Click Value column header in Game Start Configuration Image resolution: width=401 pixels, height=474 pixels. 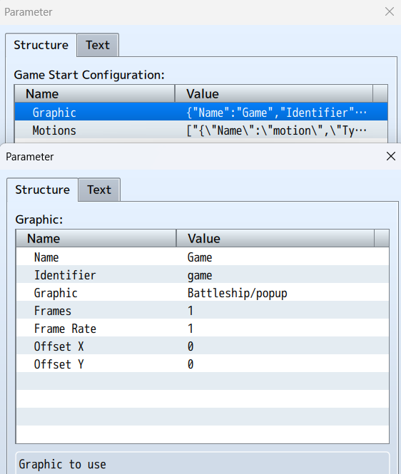274,93
